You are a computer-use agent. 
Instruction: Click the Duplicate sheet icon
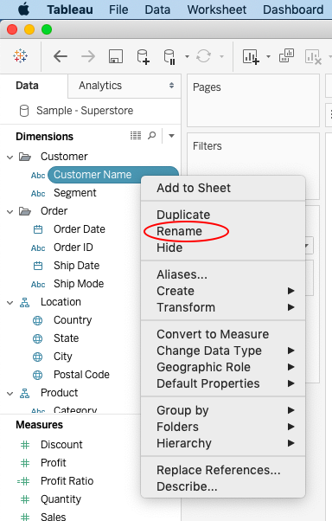(x=286, y=55)
